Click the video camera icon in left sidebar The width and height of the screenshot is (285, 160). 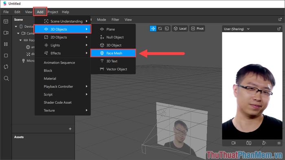tap(6, 33)
